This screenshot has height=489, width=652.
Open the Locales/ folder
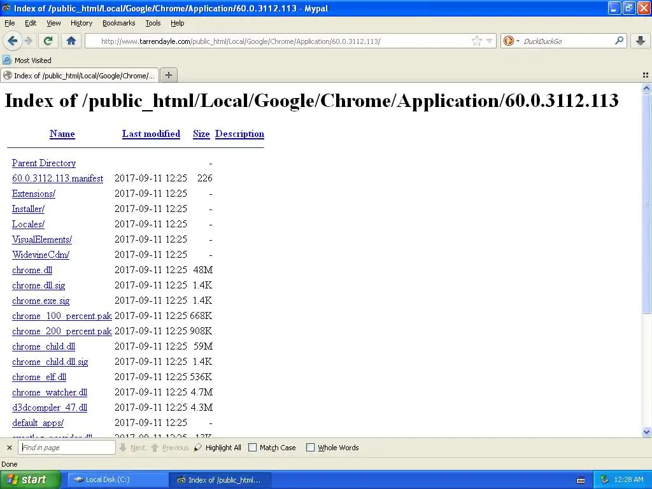28,224
